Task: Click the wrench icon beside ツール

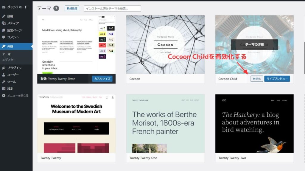Action: pyautogui.click(x=4, y=82)
